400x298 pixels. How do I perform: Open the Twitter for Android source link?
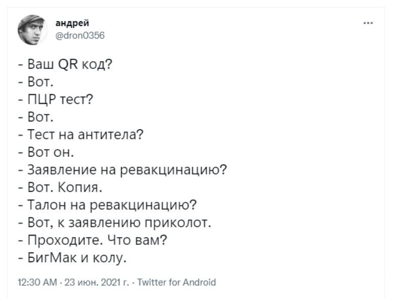point(176,282)
